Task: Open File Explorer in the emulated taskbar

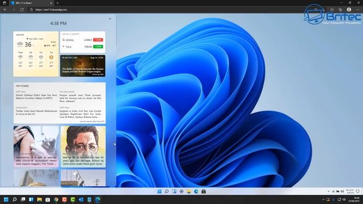Action: click(189, 192)
